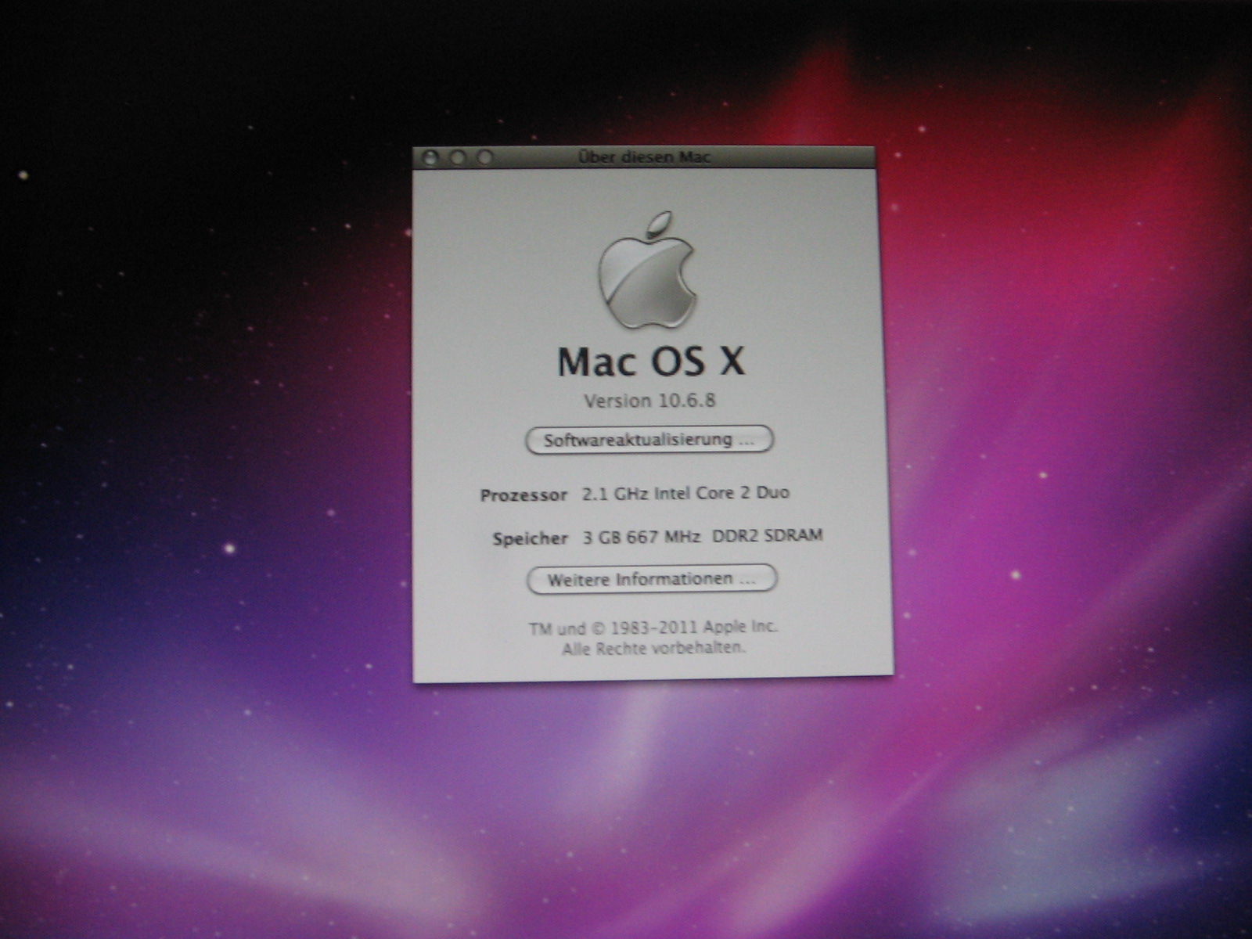
Task: Click the 3 GB 667 MHz DDR2 SDRAM value
Action: pos(703,537)
